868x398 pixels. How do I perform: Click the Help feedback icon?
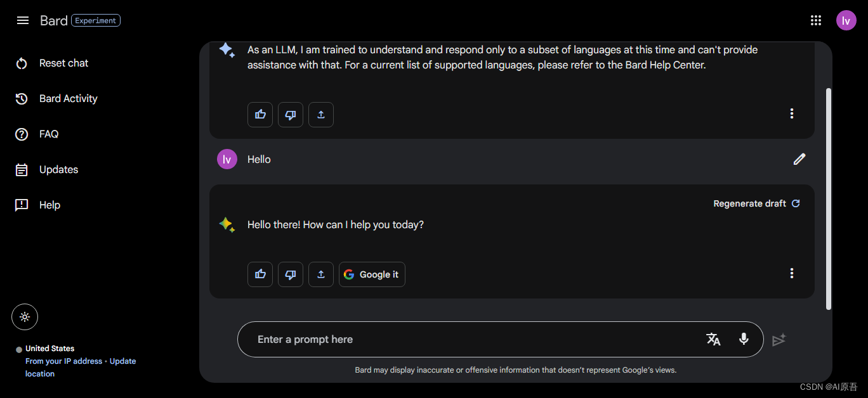(x=22, y=205)
